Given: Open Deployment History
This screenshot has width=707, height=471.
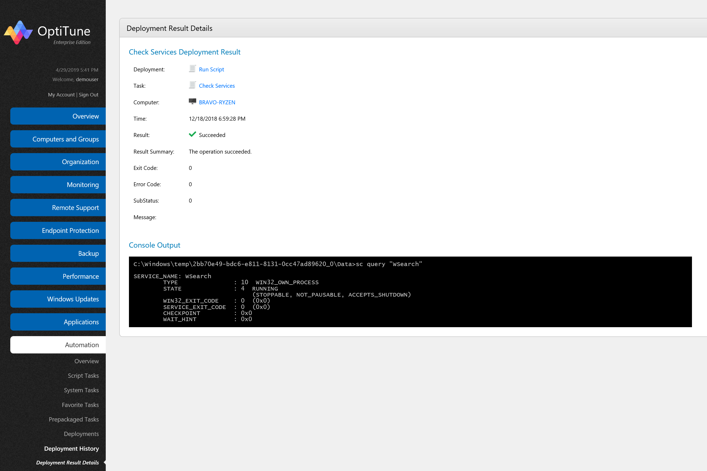Looking at the screenshot, I should pos(71,448).
